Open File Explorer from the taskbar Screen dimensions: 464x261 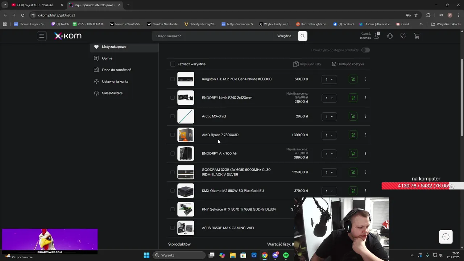(233, 255)
